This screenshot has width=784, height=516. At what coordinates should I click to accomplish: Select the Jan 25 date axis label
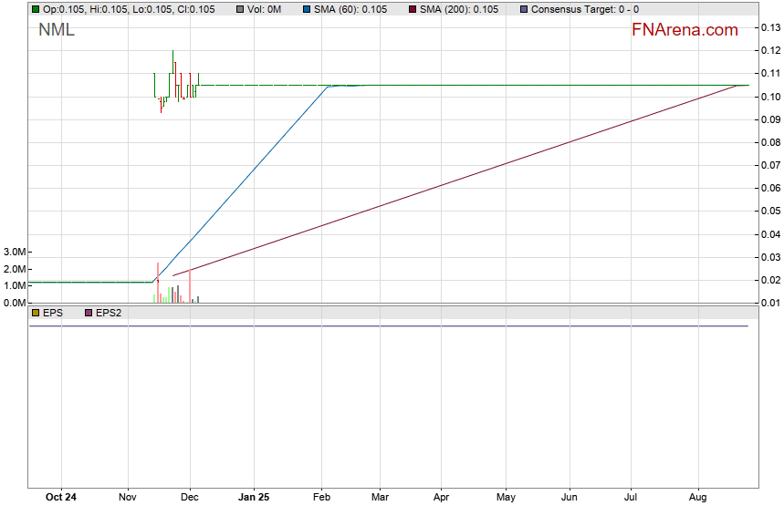coord(253,498)
